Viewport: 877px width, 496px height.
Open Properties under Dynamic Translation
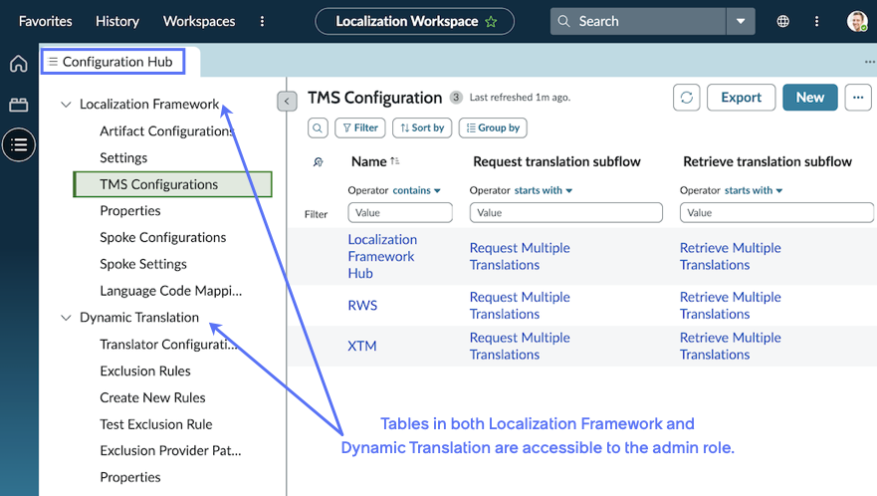pos(129,477)
